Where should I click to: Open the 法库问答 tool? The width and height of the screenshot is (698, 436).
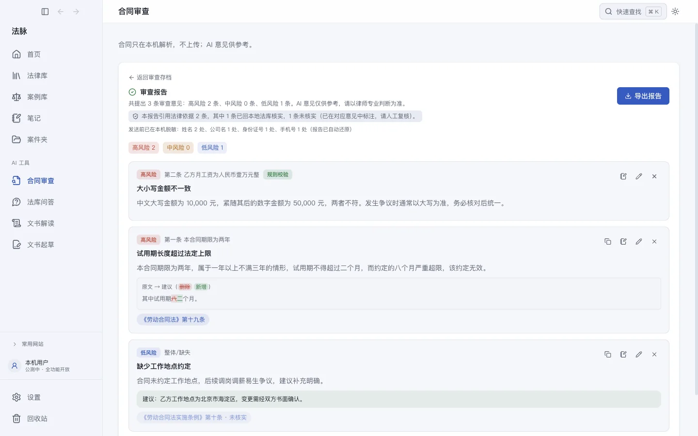51,202
